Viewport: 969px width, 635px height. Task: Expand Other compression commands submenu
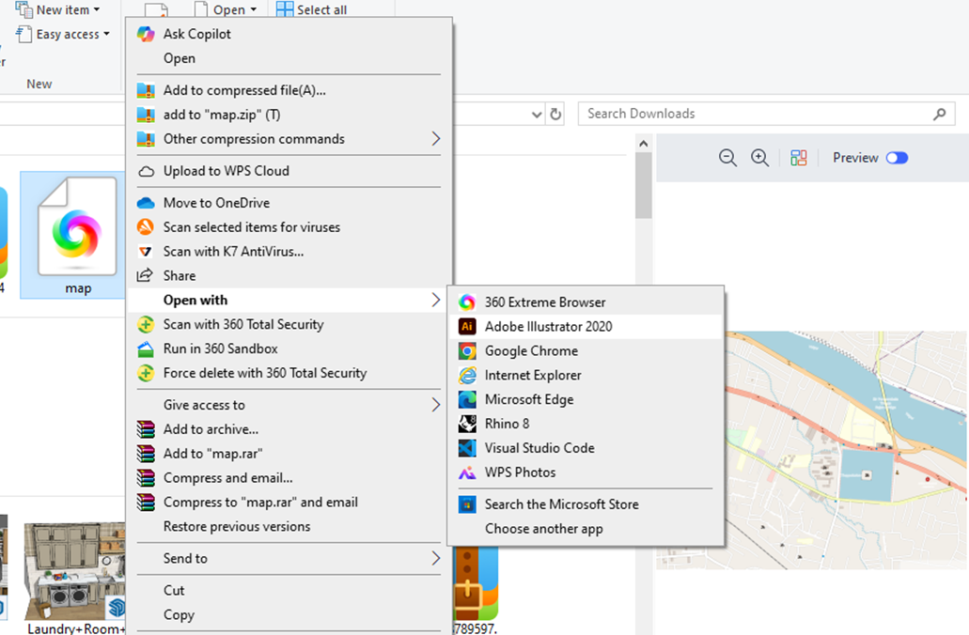pos(436,138)
